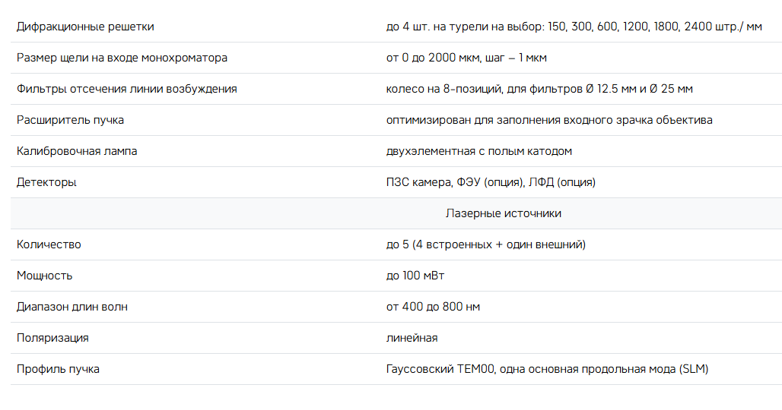Click the 8-position filter wheel description

point(539,89)
